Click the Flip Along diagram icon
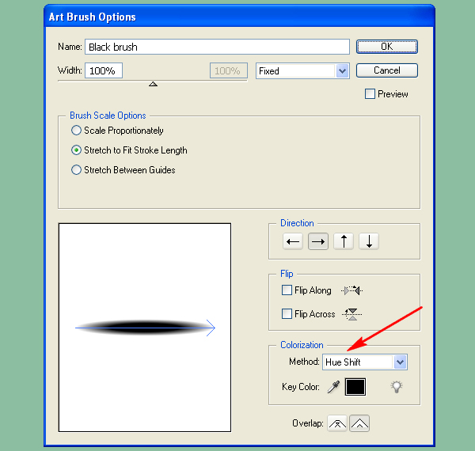 (x=351, y=290)
